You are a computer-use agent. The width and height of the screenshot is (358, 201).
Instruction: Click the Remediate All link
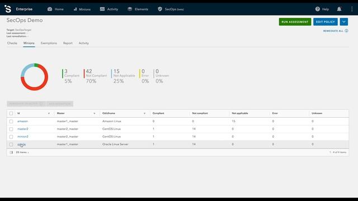333,31
